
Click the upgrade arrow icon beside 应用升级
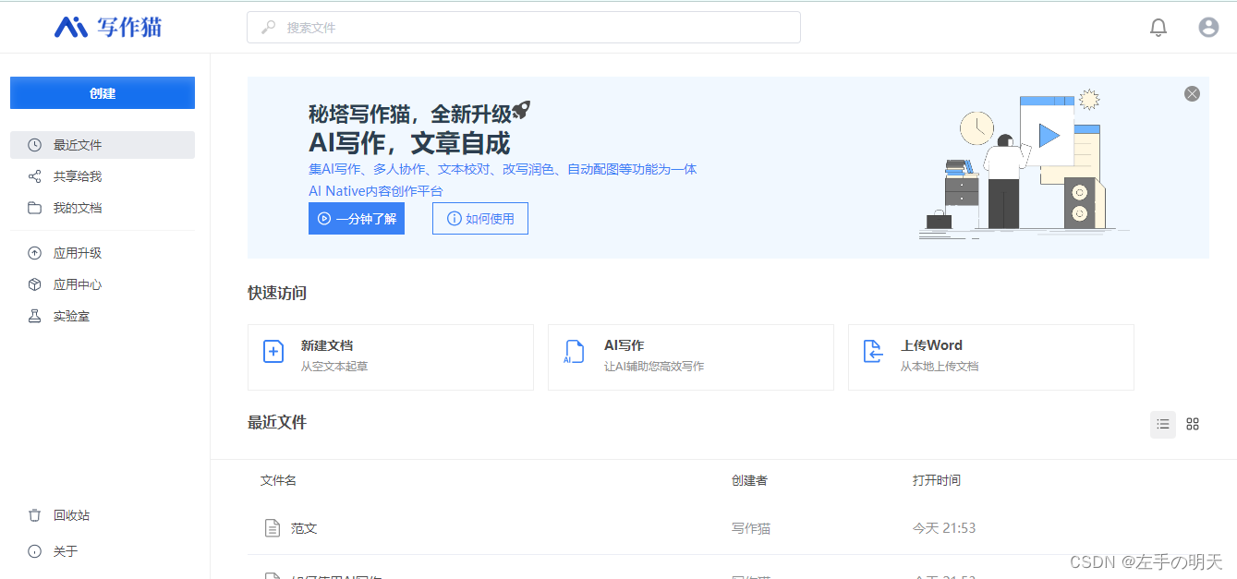(35, 253)
